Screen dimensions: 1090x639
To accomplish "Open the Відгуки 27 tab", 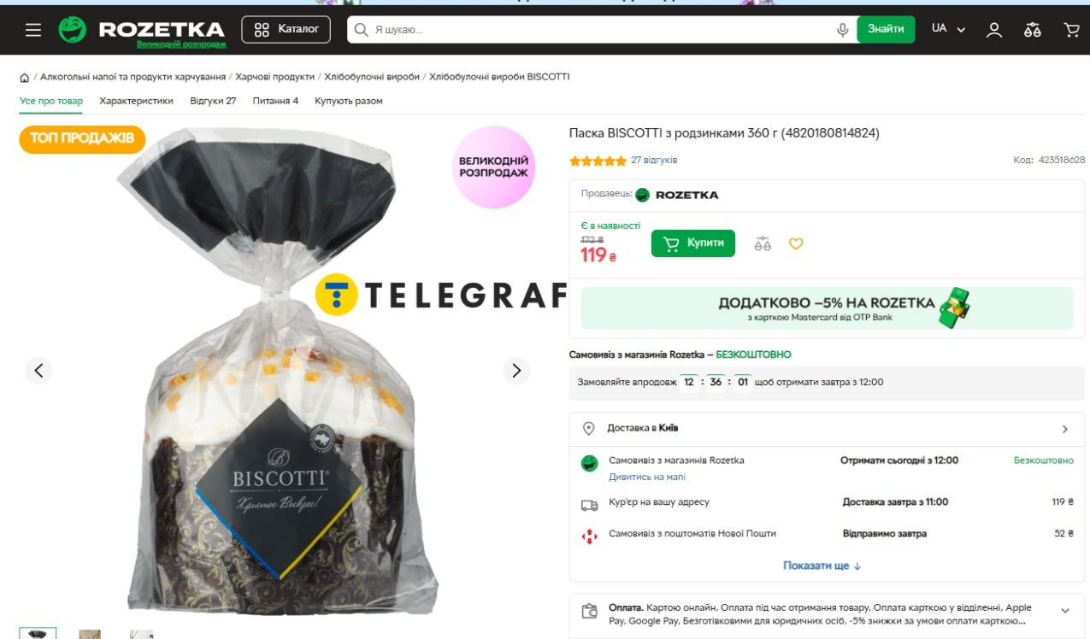I will 213,101.
